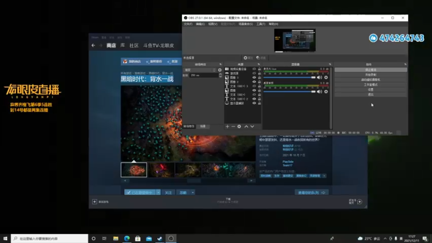Toggle visibility of 文本 (GDI+) 3 source
The width and height of the screenshot is (432, 243).
[254, 86]
